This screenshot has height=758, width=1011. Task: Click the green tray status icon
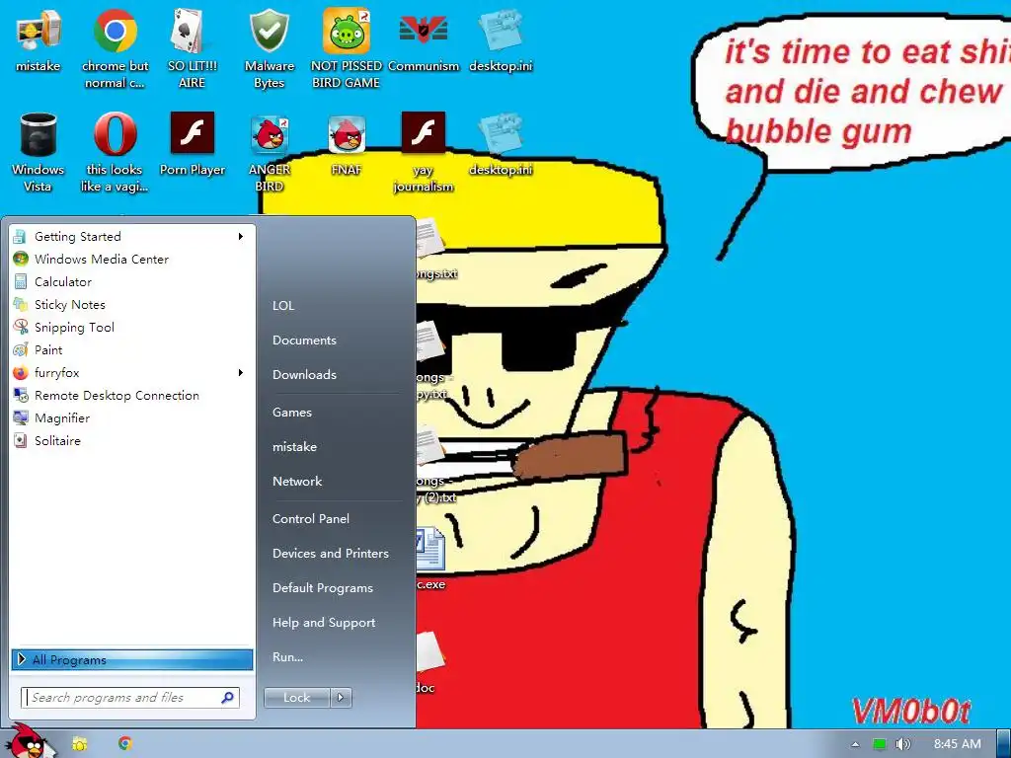pos(879,744)
